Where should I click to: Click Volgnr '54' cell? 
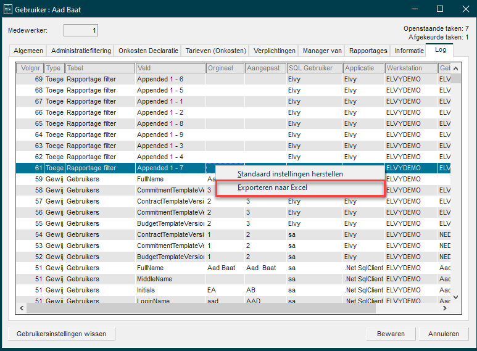coord(30,234)
